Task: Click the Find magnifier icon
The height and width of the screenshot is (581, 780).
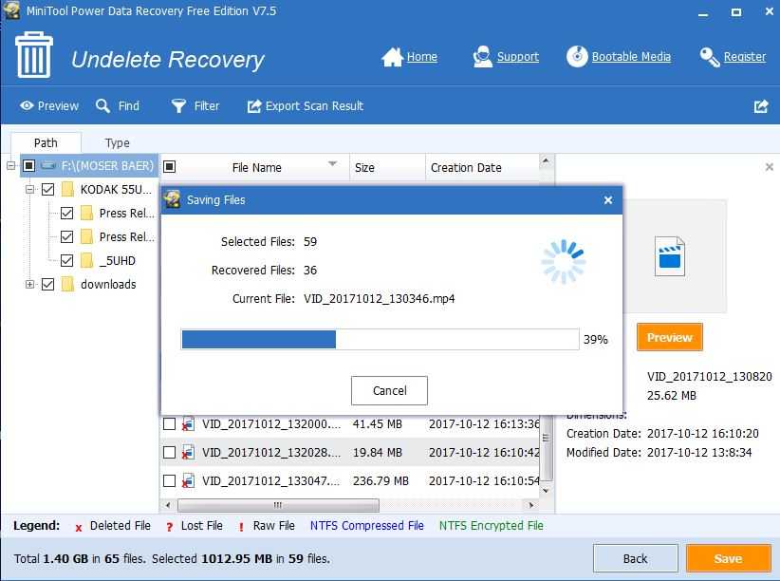Action: (103, 105)
